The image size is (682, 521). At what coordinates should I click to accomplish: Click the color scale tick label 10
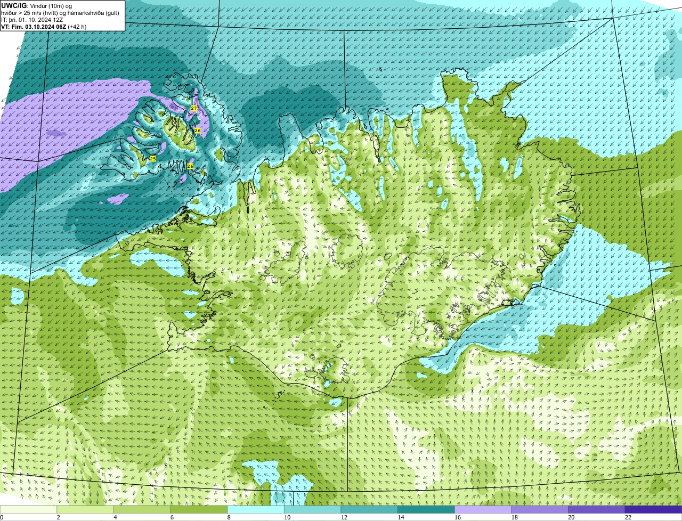[287, 517]
